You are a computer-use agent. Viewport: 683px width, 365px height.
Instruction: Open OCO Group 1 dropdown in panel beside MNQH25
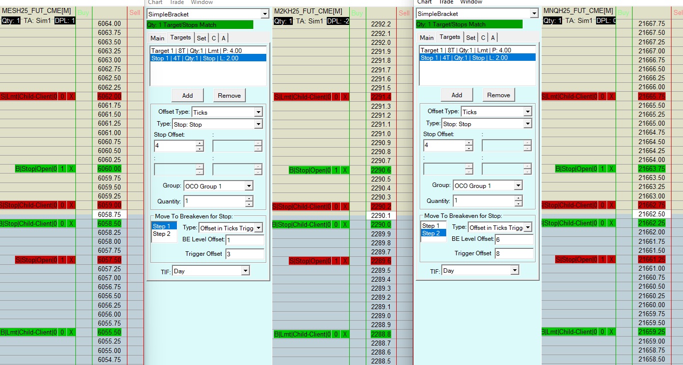point(518,185)
